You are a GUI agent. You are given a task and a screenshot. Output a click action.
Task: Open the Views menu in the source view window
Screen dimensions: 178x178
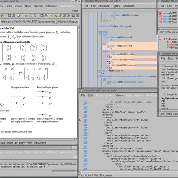tap(119, 95)
